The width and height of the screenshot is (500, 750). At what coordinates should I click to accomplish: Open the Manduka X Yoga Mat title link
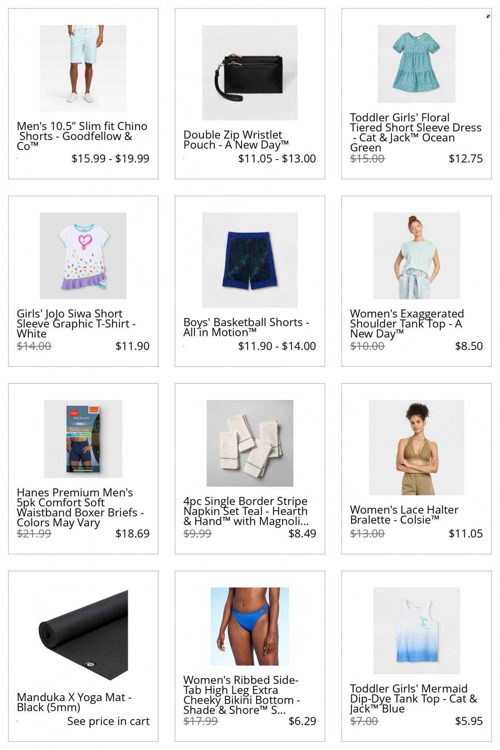click(x=74, y=702)
